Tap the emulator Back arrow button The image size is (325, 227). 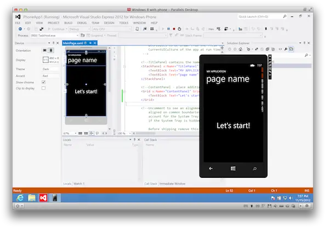[x=211, y=168]
